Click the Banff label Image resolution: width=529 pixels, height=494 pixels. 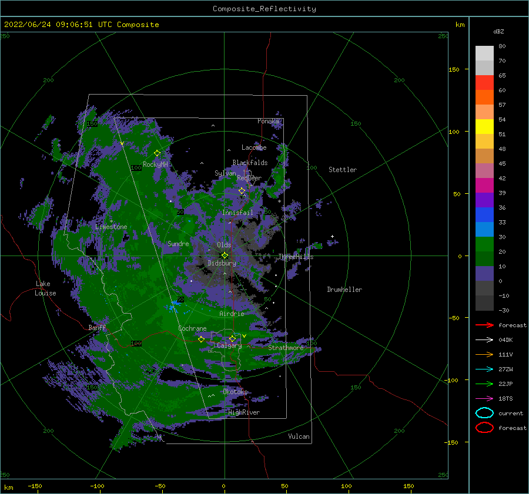[97, 327]
